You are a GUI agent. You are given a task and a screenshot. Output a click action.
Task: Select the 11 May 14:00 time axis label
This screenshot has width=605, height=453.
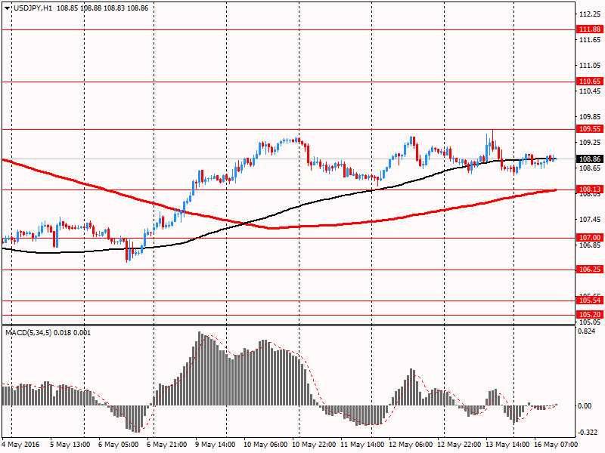click(x=362, y=445)
